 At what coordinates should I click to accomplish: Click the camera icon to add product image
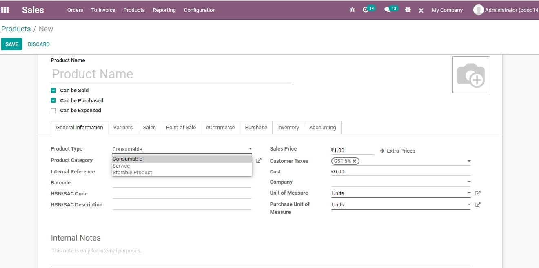[x=471, y=74]
